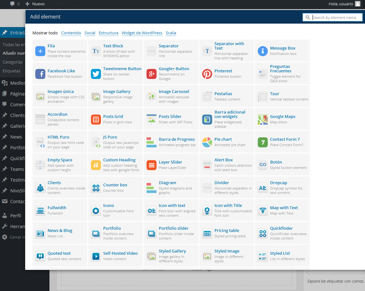Click the Search by element name field
This screenshot has width=365, height=291.
336,18
